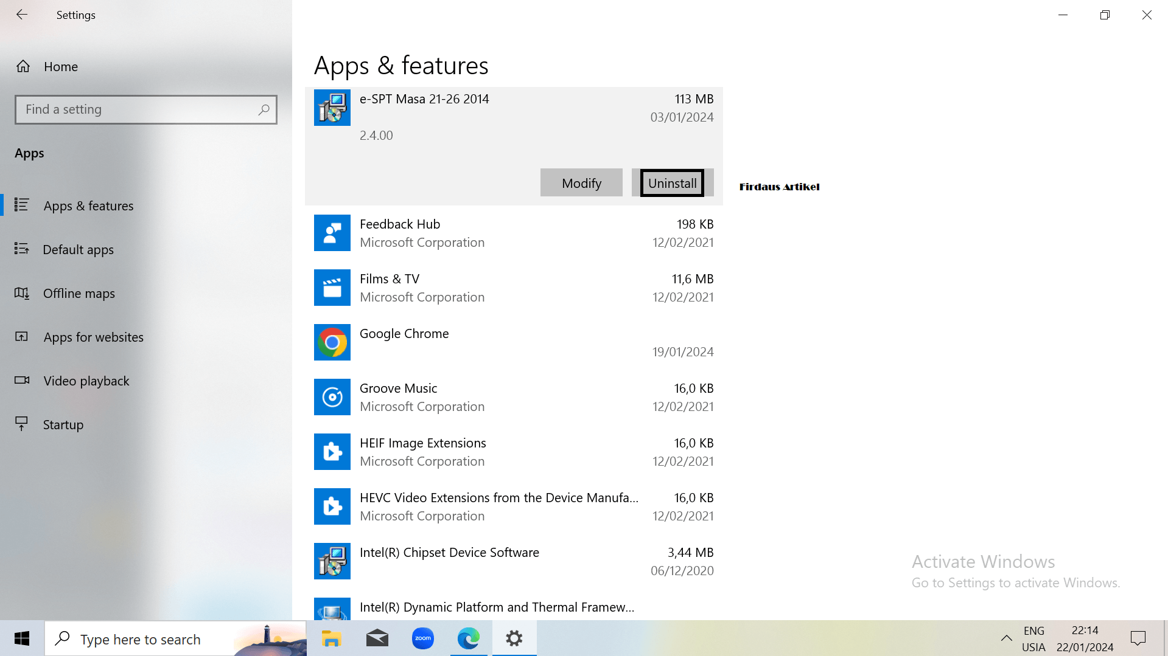Open the Home settings page

146,66
